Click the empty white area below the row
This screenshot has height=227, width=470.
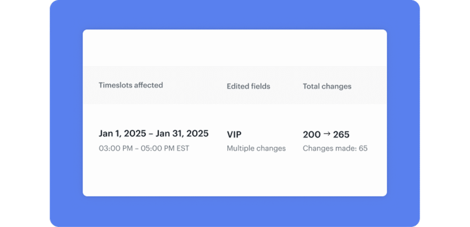(x=234, y=179)
